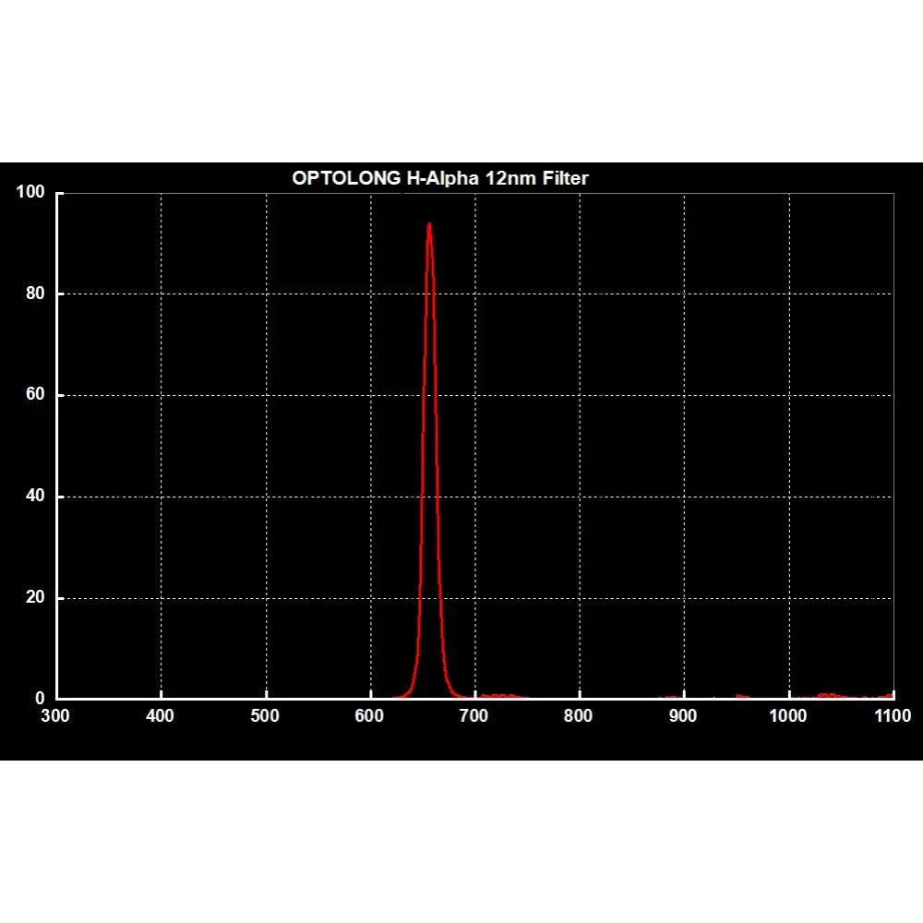
Task: Click the 700 x-axis tick label
Action: 474,713
